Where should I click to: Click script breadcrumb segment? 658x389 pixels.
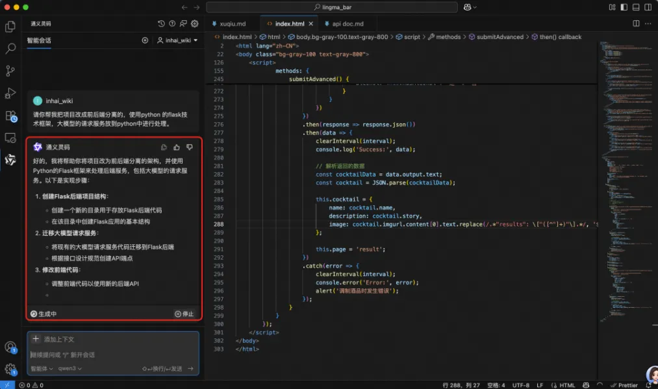tap(408, 37)
